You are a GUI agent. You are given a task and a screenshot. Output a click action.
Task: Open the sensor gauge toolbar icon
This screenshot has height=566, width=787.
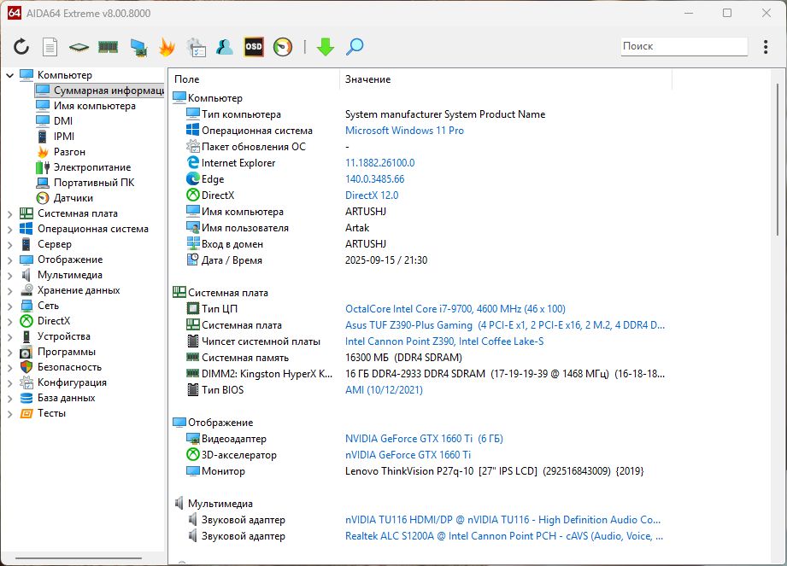click(x=283, y=47)
